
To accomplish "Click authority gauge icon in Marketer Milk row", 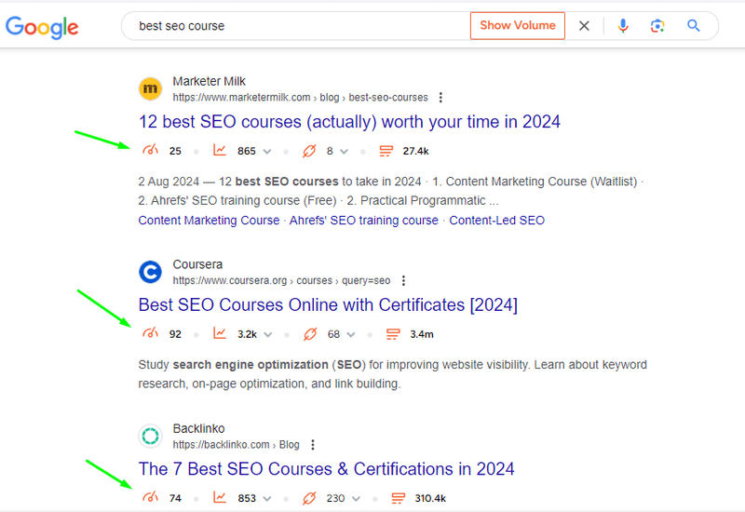I will [150, 151].
